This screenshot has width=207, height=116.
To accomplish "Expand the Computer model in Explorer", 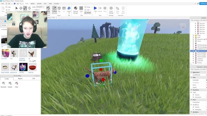I will click(193, 59).
